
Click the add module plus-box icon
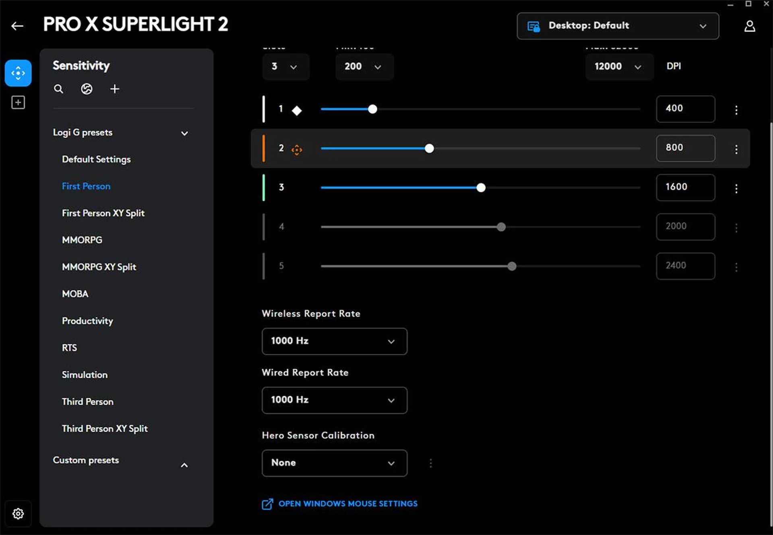tap(18, 102)
